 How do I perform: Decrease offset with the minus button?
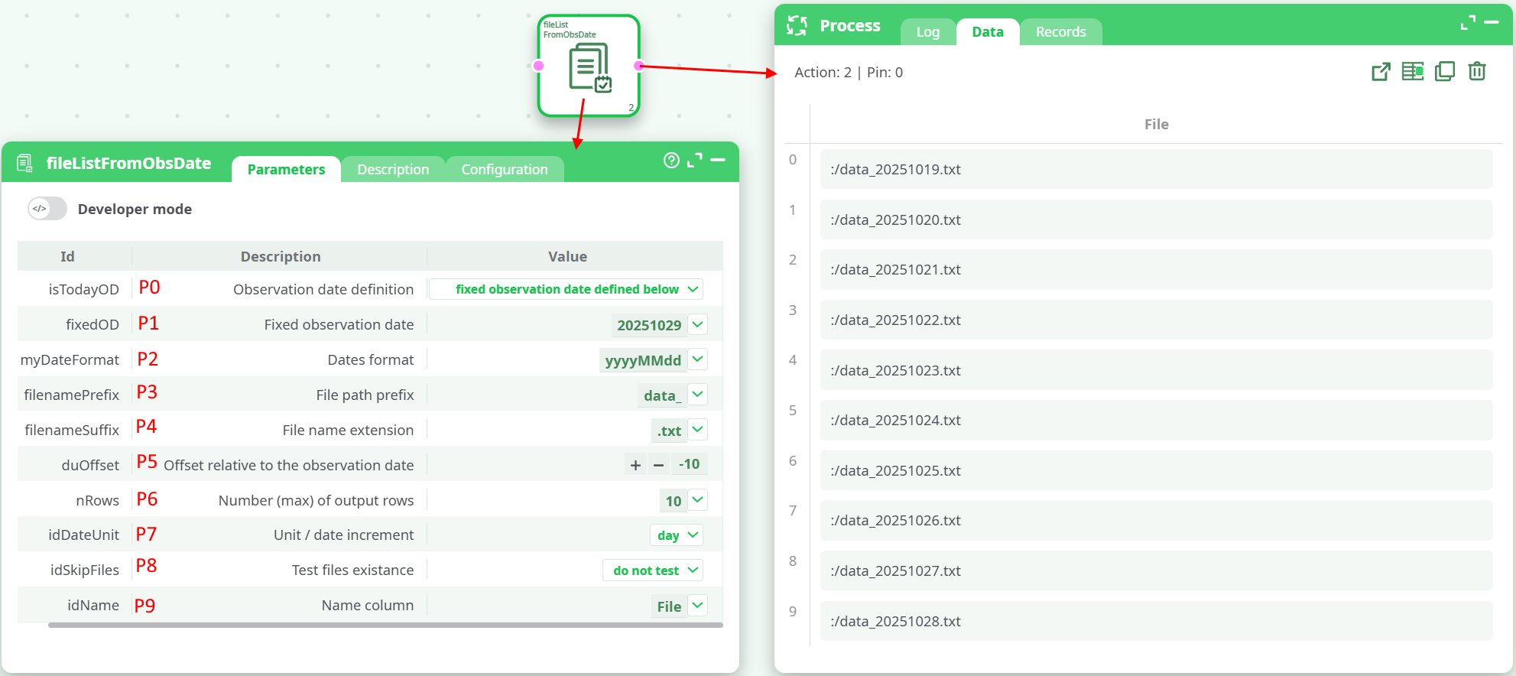[658, 465]
